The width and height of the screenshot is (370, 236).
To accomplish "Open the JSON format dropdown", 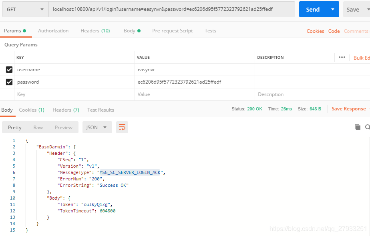I will tap(97, 127).
